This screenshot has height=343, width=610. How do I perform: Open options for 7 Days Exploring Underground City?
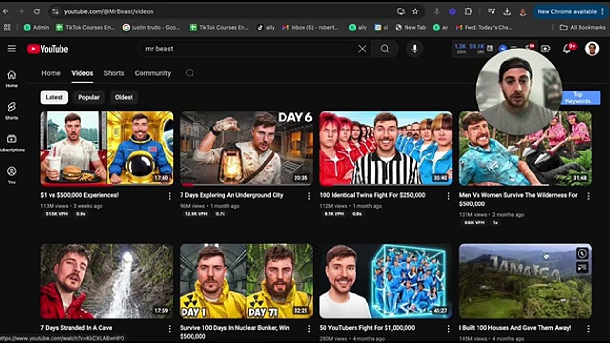tap(309, 196)
